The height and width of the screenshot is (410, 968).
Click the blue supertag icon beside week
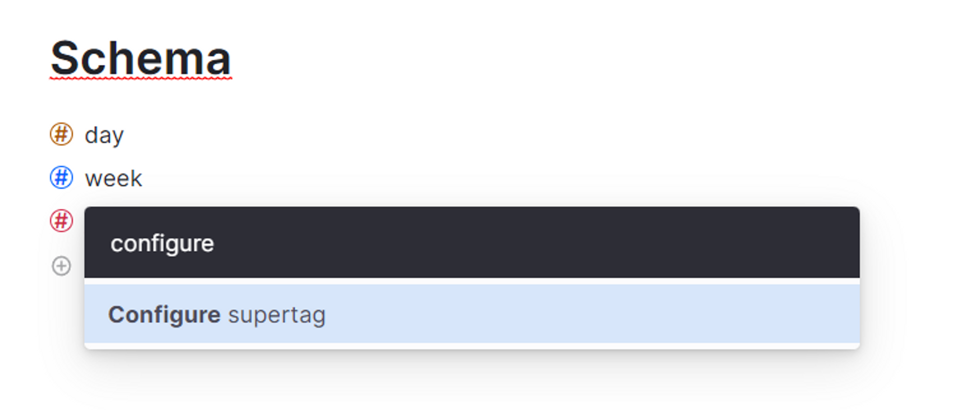(61, 177)
